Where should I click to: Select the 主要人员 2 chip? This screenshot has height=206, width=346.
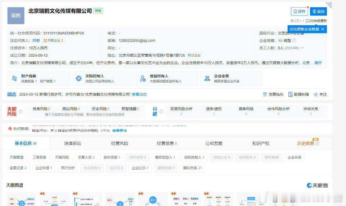tap(86, 157)
